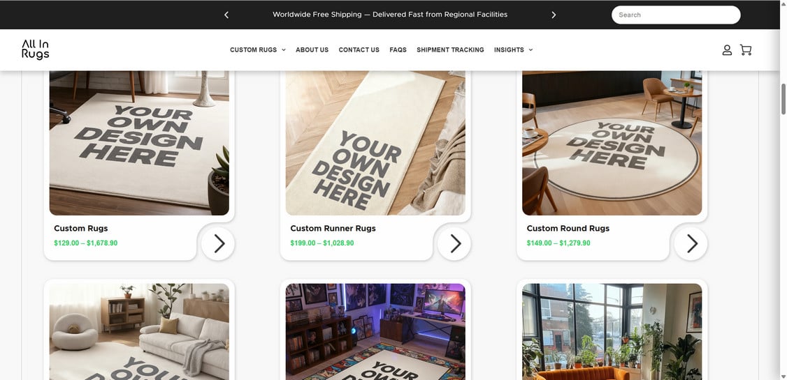787x380 pixels.
Task: Open the Contact Us page
Action: [359, 50]
